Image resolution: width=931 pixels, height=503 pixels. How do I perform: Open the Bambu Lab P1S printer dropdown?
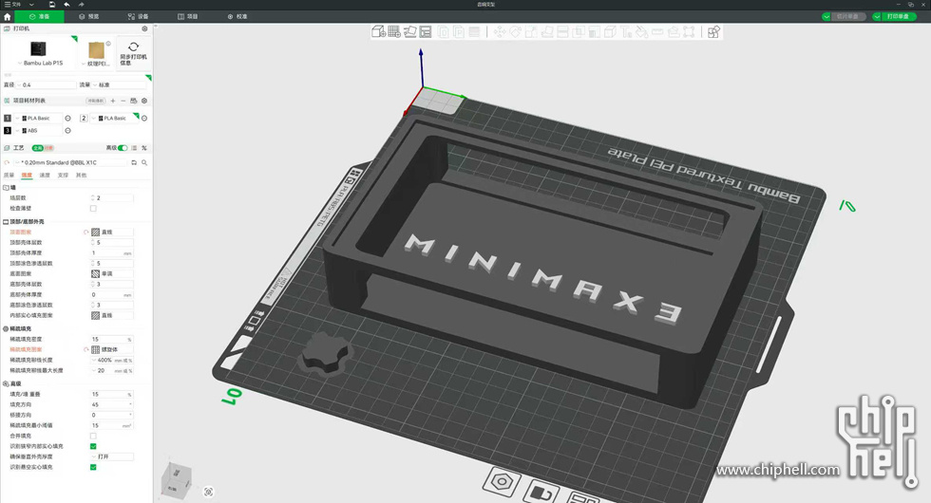point(39,63)
